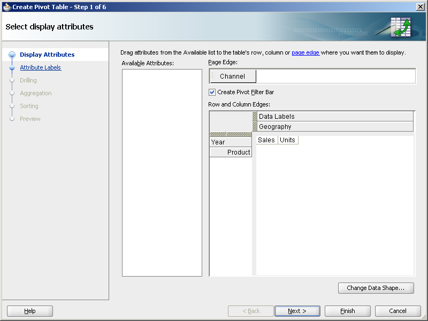Select the Attribute Labels step

(40, 67)
